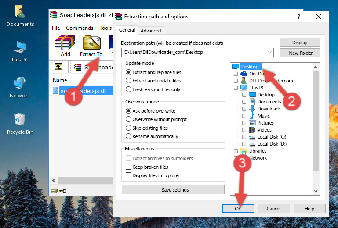Screen dimensions: 338x228
Task: Click the This PC monitor icon in tree
Action: click(x=244, y=88)
